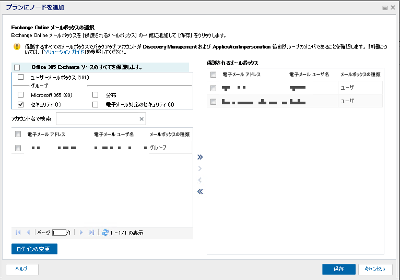Screen dimensions: 400x280
Task: Maximize the dialog window
Action: [x=385, y=8]
